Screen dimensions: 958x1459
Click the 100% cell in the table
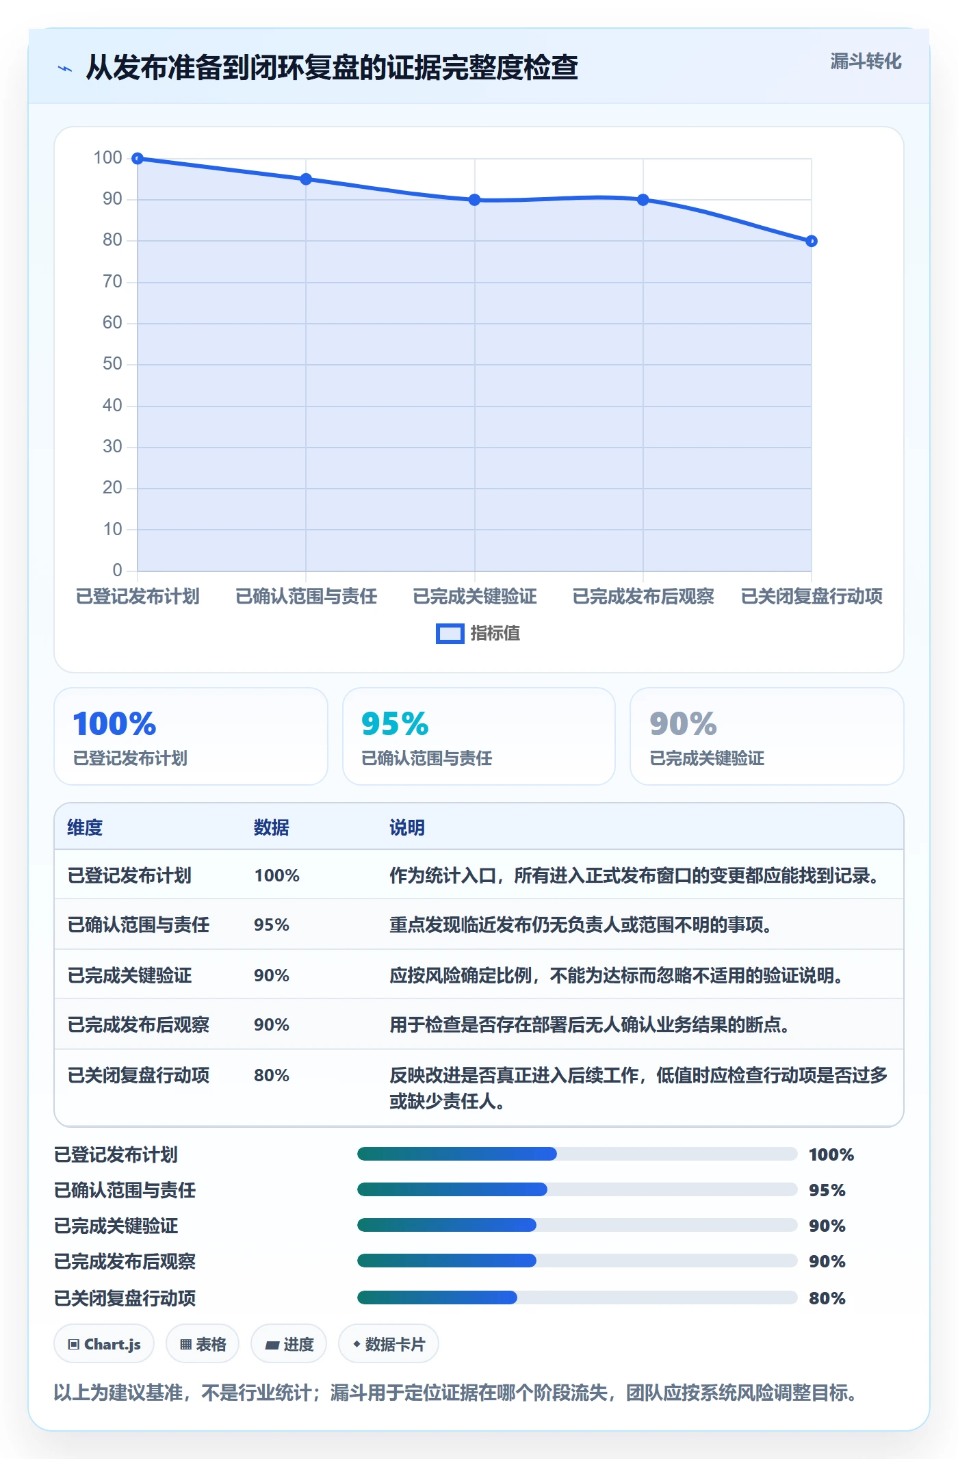click(277, 875)
